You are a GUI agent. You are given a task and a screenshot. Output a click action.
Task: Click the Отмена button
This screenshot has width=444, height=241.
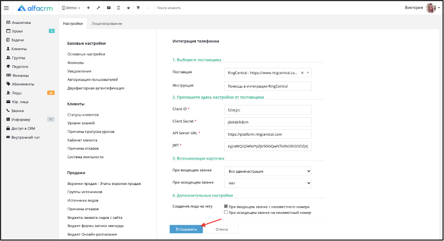[x=221, y=229]
